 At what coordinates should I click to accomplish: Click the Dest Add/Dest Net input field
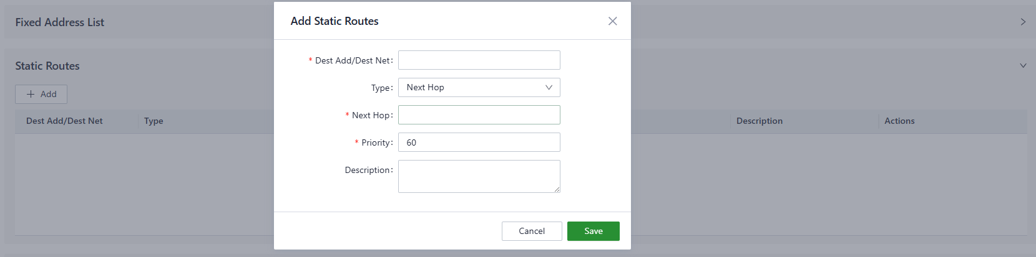pos(479,60)
